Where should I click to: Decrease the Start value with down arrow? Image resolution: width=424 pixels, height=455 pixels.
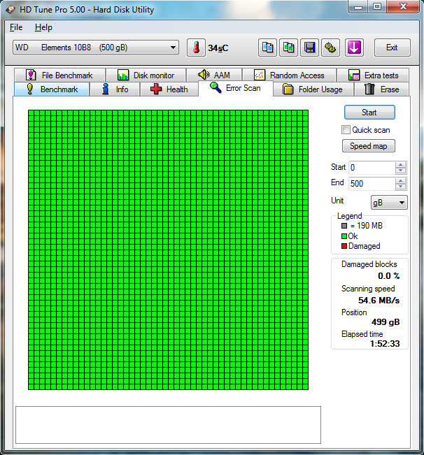pyautogui.click(x=400, y=171)
